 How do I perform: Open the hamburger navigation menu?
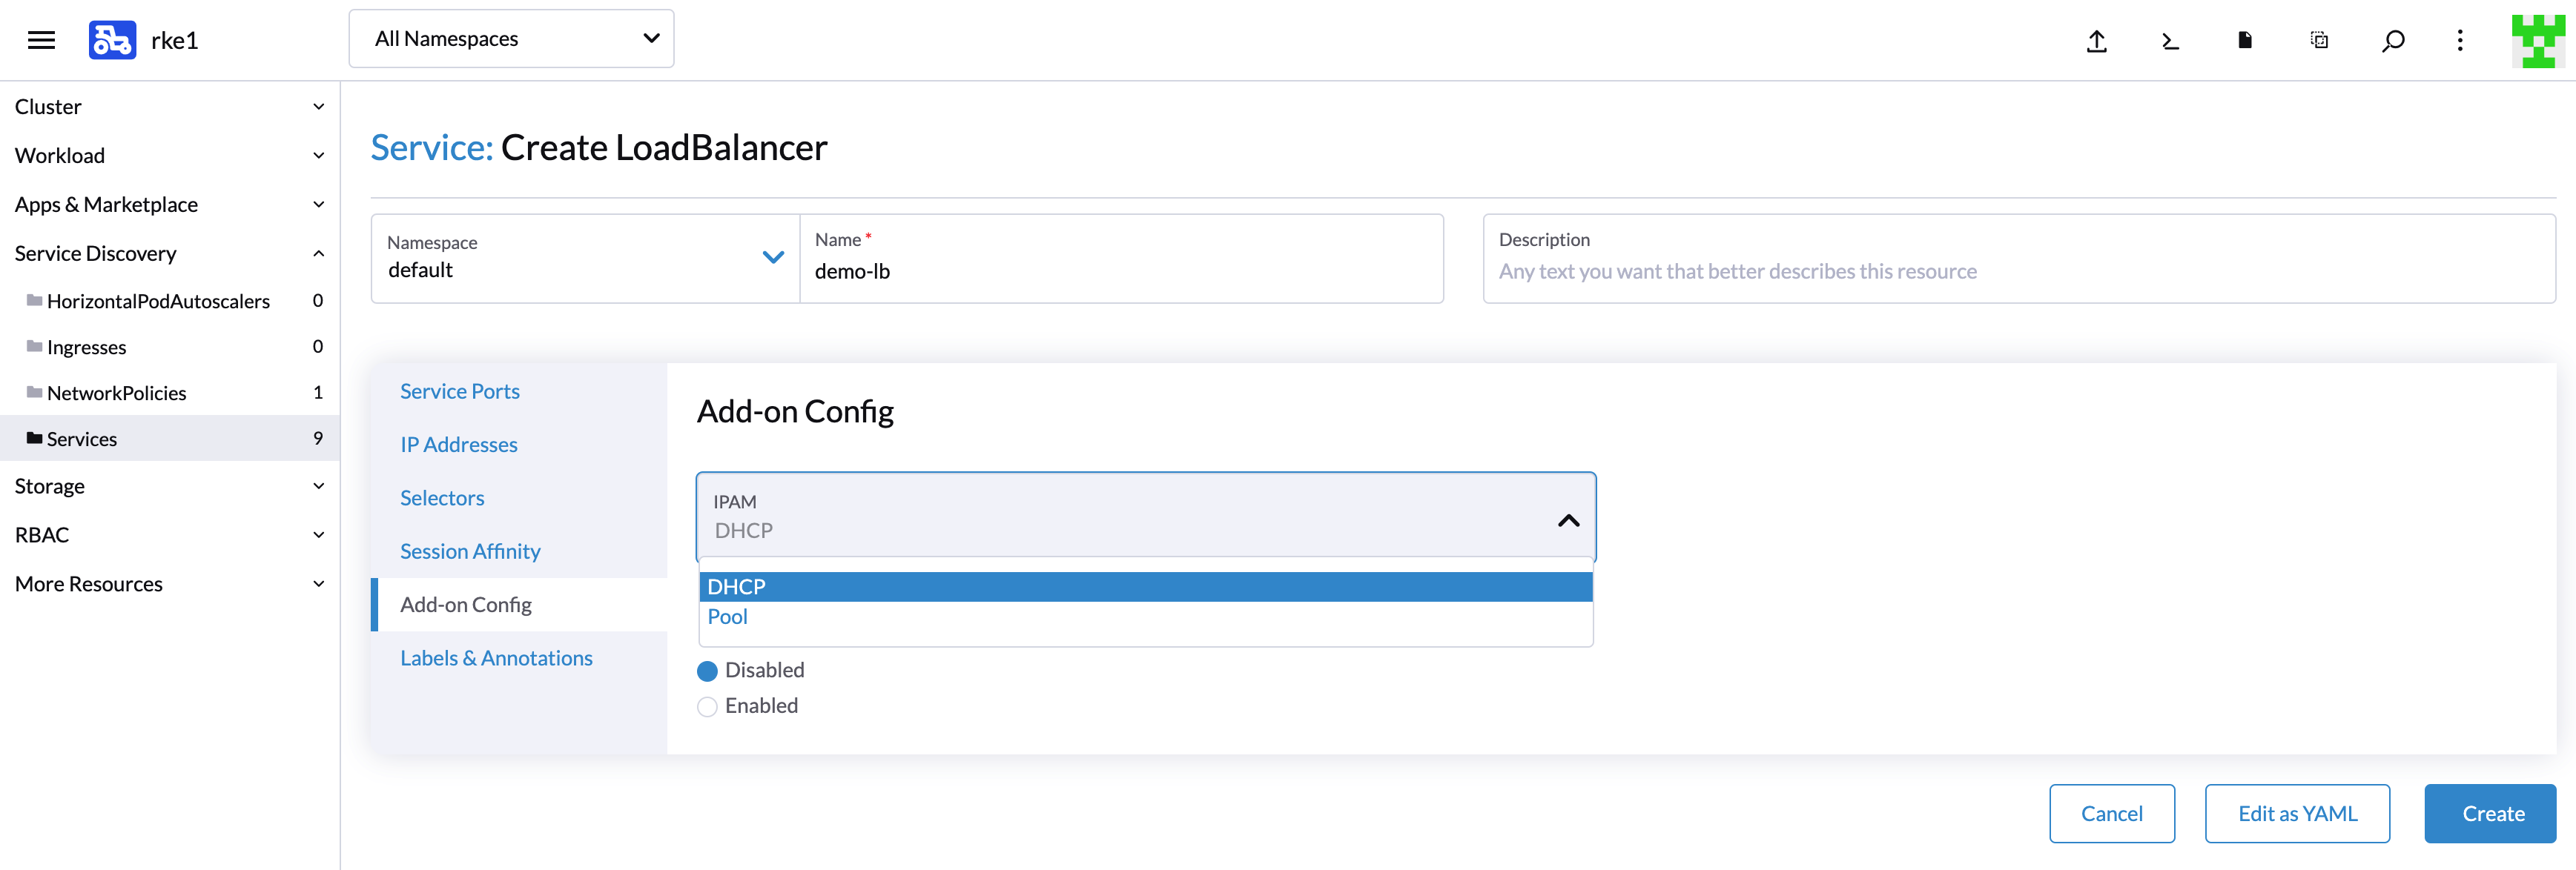click(41, 40)
